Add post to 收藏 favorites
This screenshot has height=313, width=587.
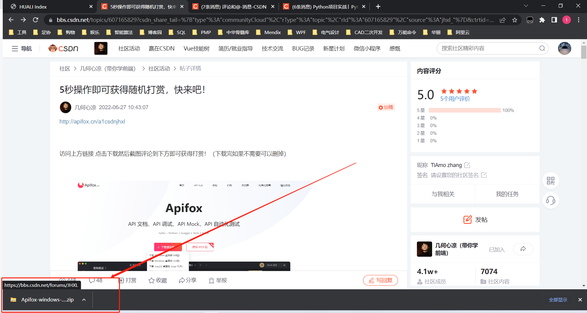tap(158, 280)
